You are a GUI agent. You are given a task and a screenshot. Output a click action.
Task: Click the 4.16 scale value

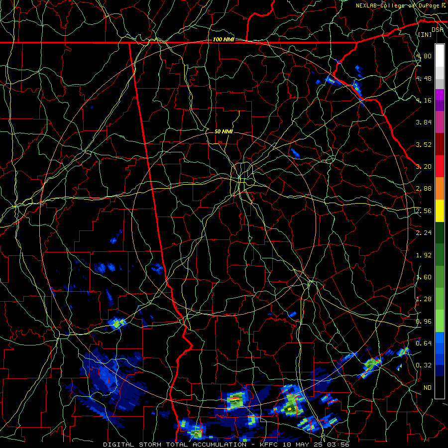click(x=424, y=100)
